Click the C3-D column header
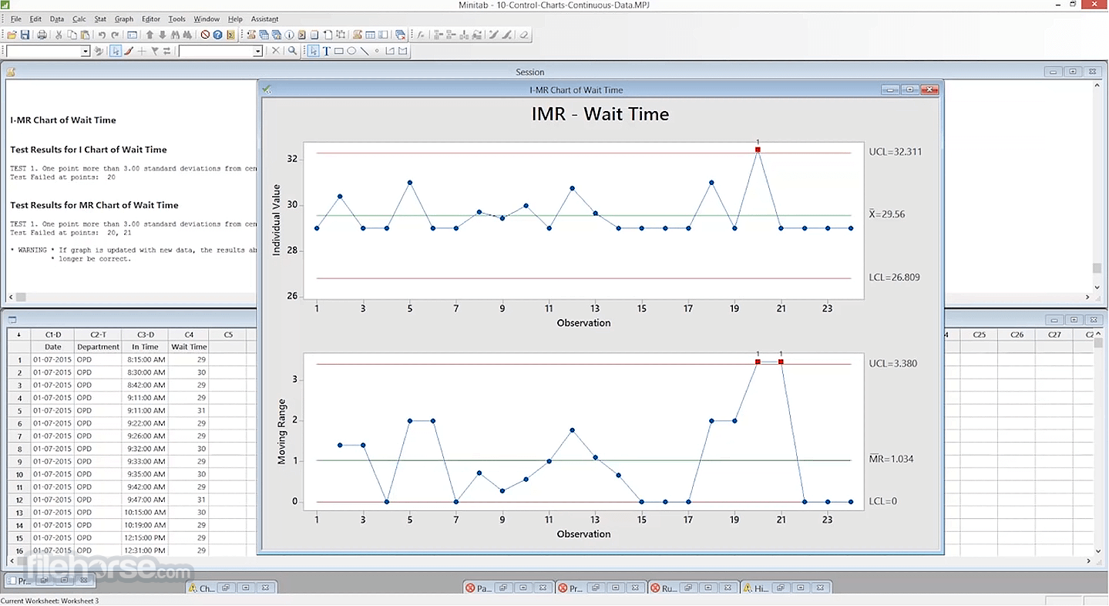1109x606 pixels. (x=145, y=335)
